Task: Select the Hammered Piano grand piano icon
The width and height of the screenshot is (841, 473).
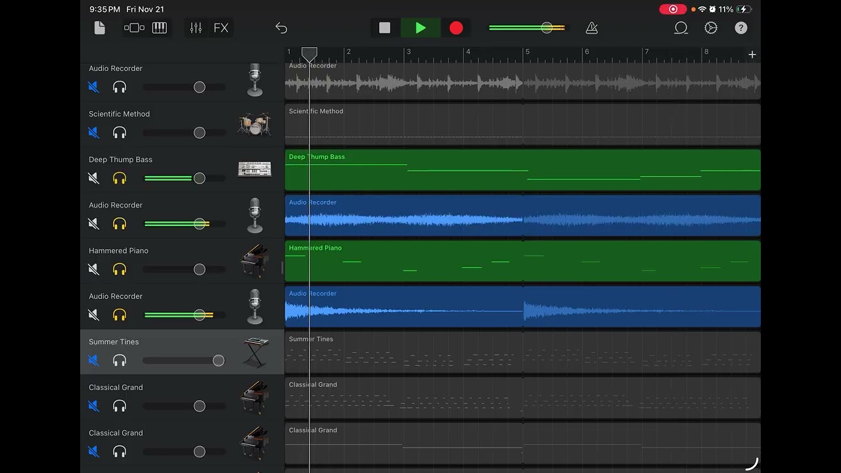Action: pos(254,260)
